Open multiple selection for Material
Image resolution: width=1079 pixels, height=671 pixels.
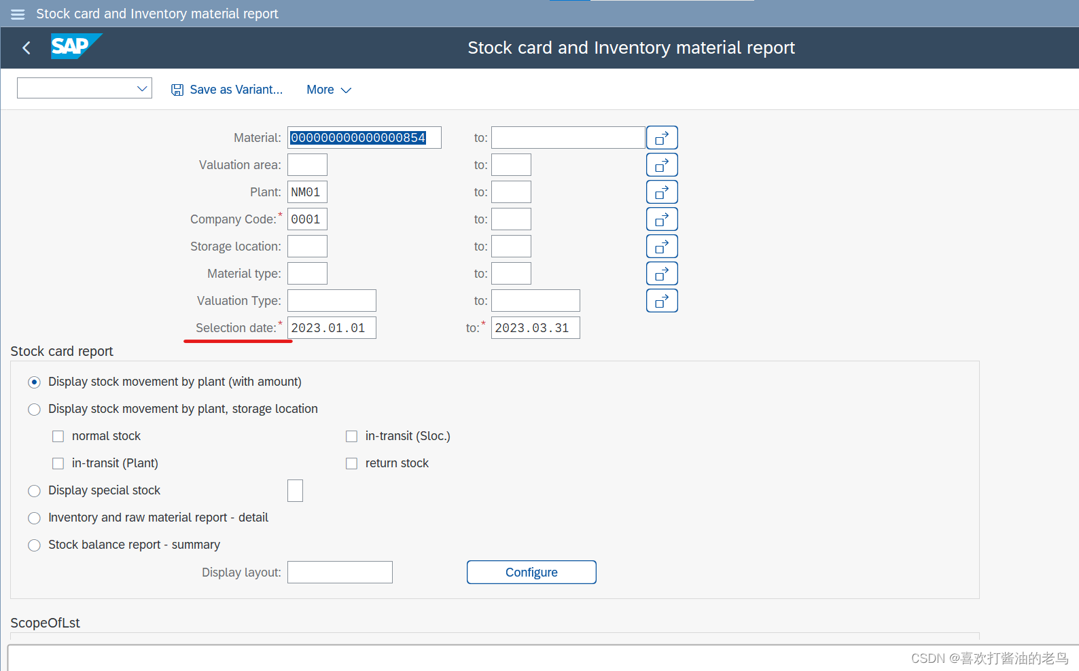point(662,138)
